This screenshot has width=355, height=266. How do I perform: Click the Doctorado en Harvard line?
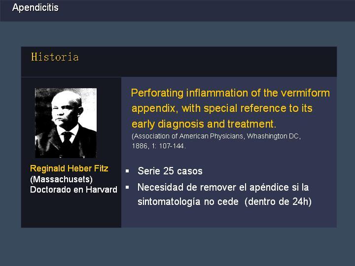pos(73,190)
